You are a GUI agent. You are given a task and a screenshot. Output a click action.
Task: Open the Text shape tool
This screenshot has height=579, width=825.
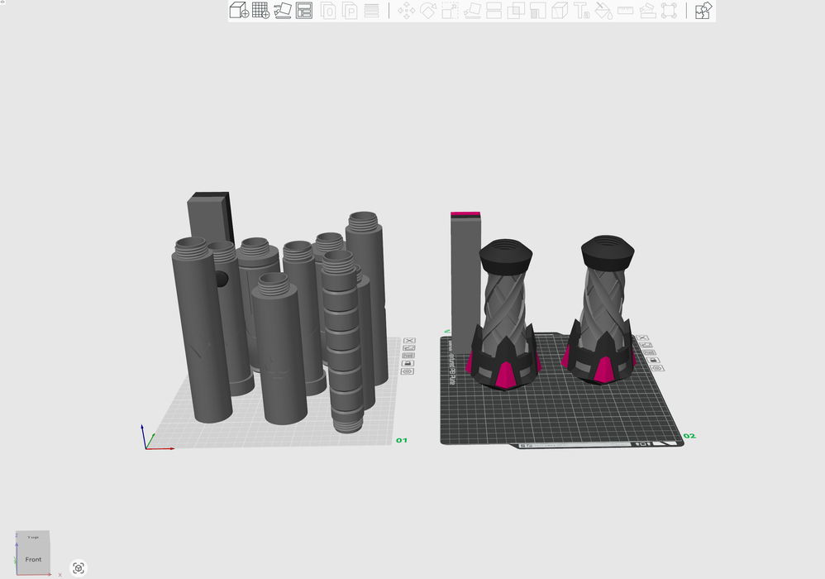pyautogui.click(x=581, y=11)
